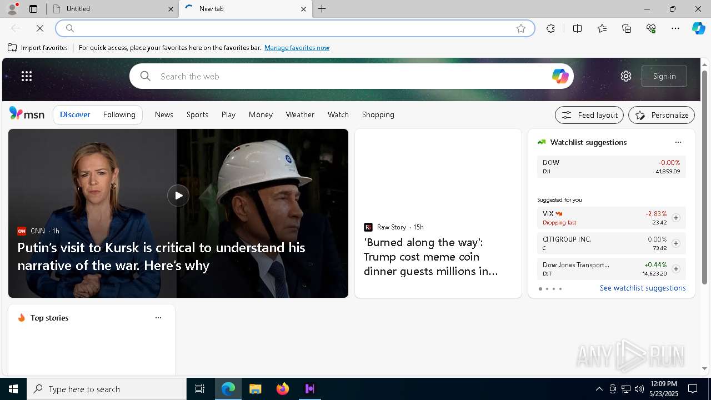Stop loading the page

point(40,28)
